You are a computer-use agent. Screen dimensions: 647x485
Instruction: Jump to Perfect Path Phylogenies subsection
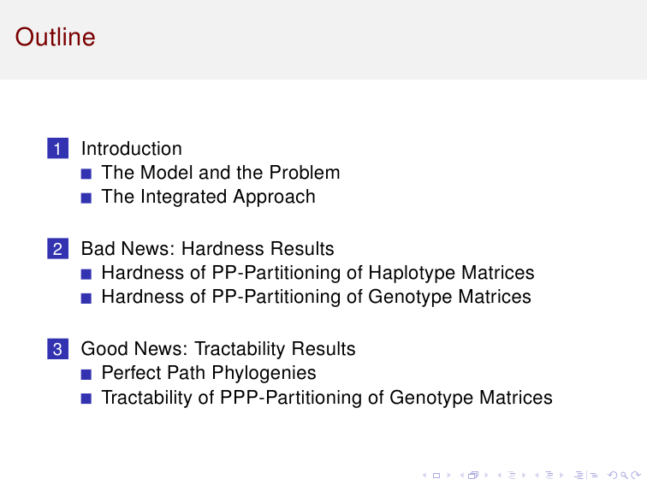[x=209, y=373]
